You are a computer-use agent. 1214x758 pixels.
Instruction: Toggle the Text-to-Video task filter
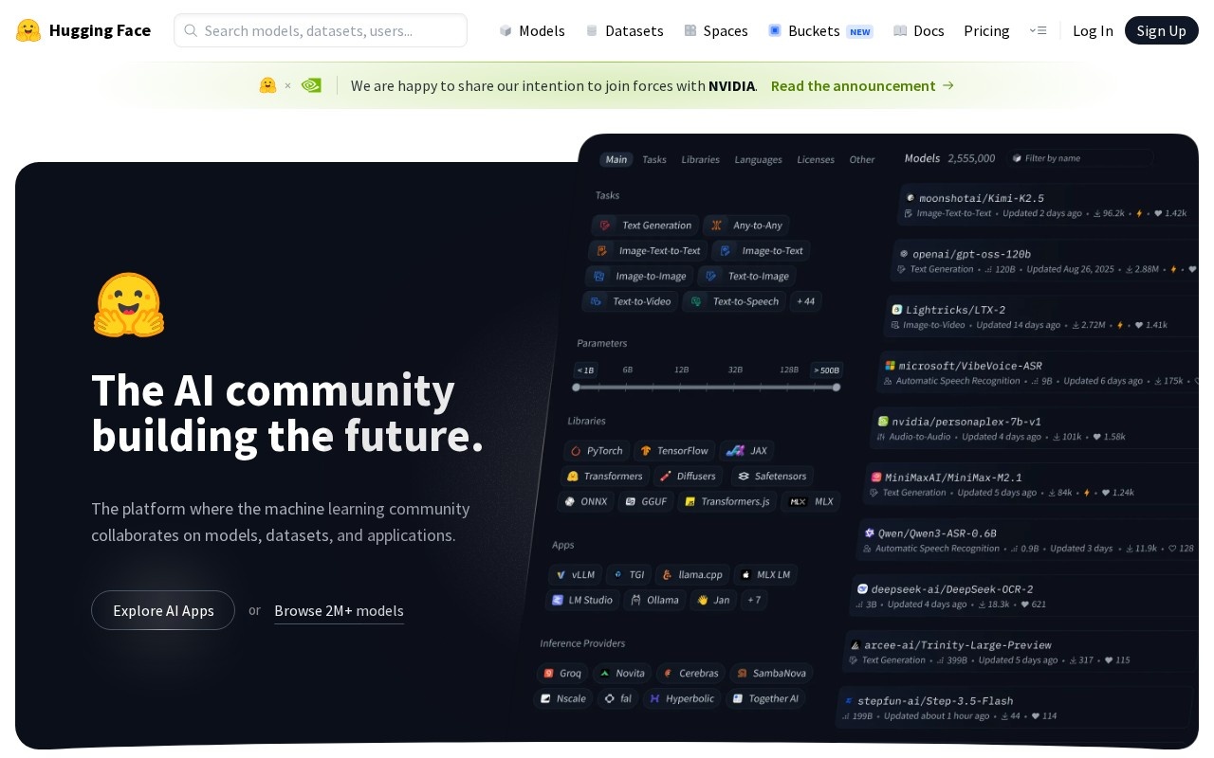click(630, 301)
